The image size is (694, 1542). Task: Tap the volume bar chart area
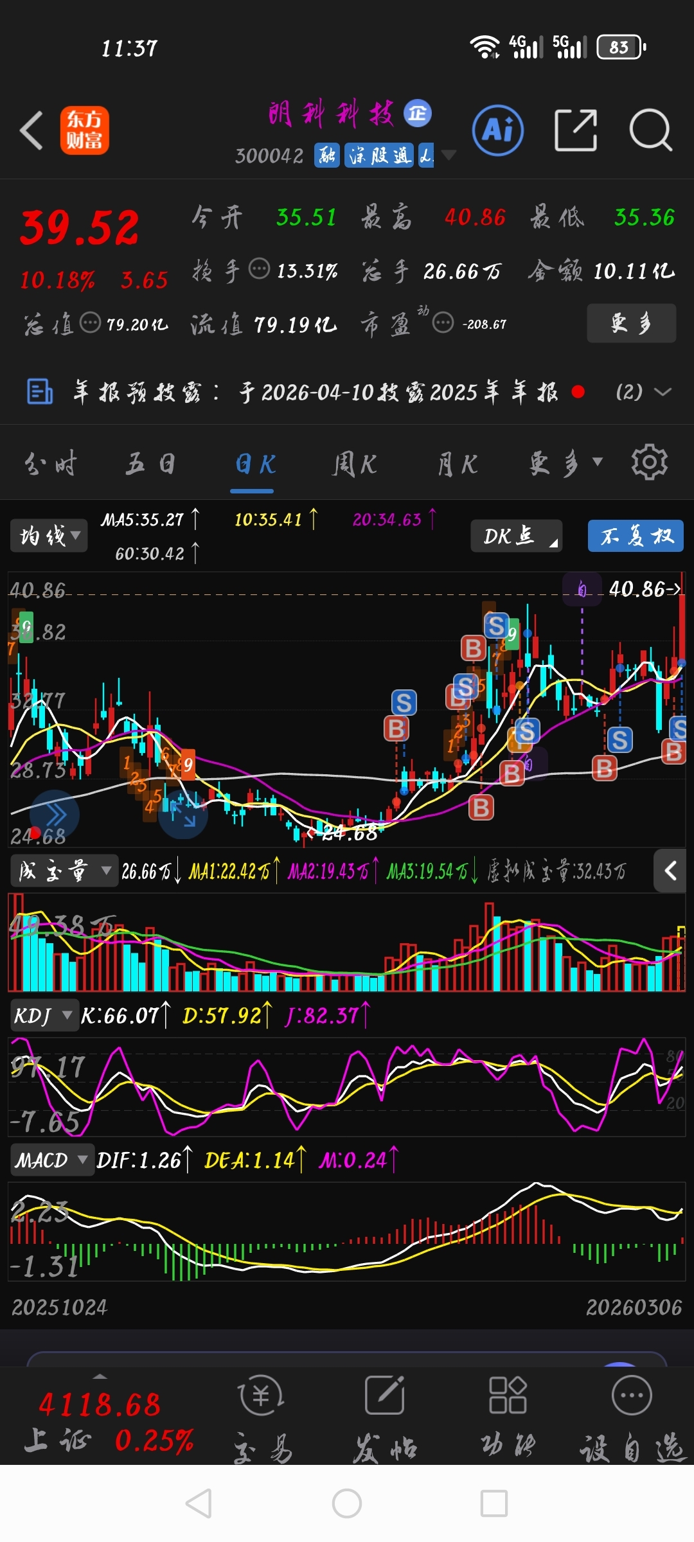tap(346, 943)
